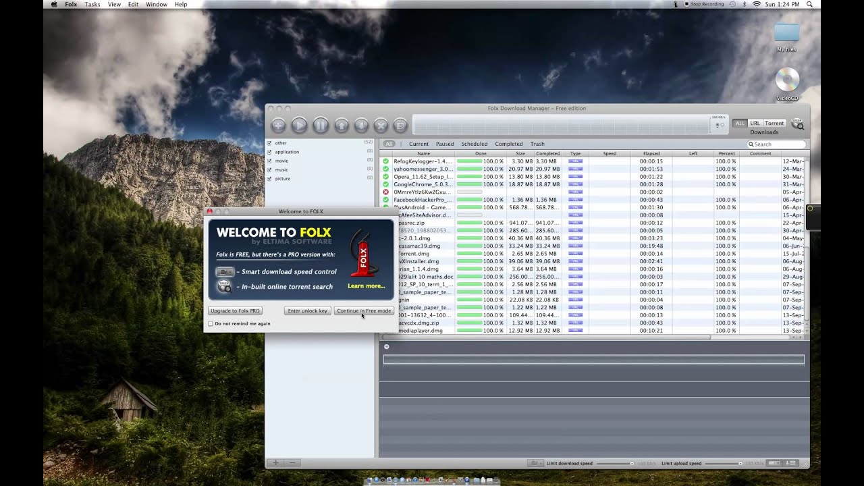Click the Upgrade to Folx PRO button
Screen dimensions: 864x486
tap(235, 310)
